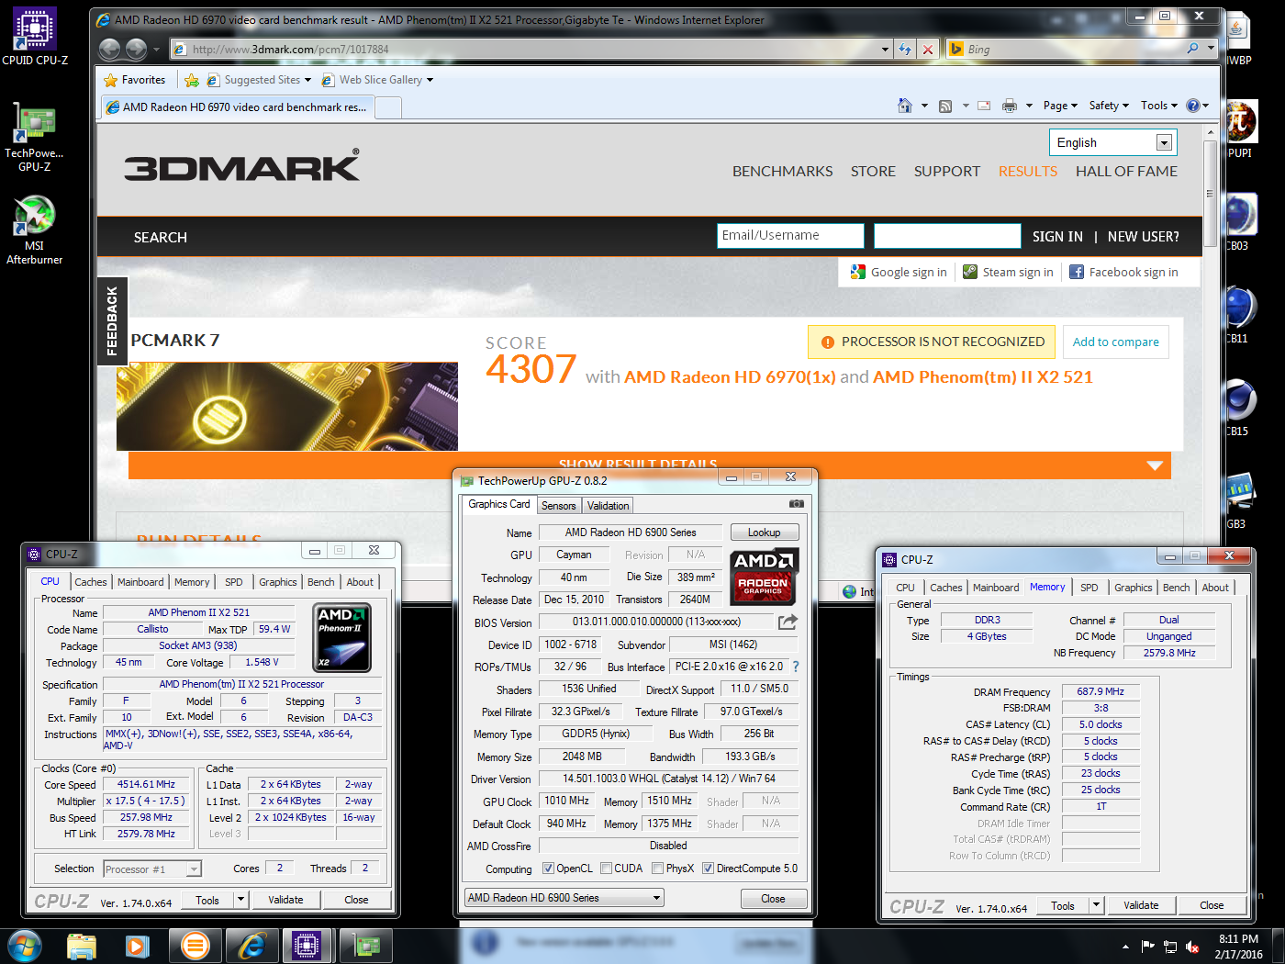1285x964 pixels.
Task: Click Internet Explorer forward arrow
Action: point(136,49)
